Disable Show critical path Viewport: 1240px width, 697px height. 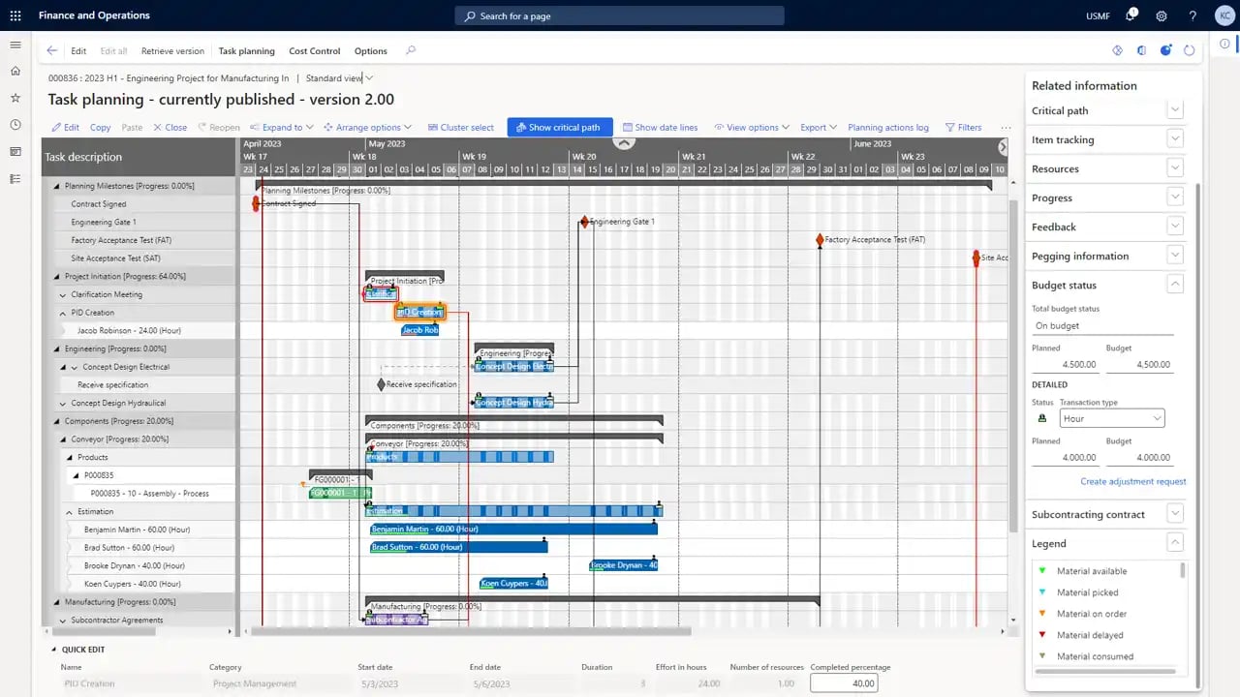pos(558,127)
